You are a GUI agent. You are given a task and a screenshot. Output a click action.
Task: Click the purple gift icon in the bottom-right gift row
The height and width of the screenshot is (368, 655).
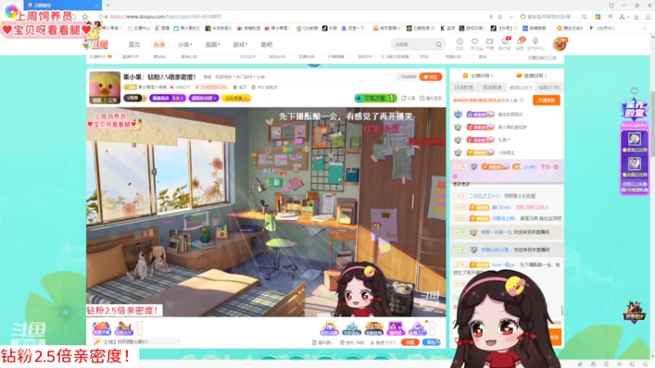pos(395,329)
